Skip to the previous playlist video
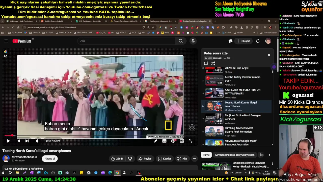The image size is (323, 182). 18,141
